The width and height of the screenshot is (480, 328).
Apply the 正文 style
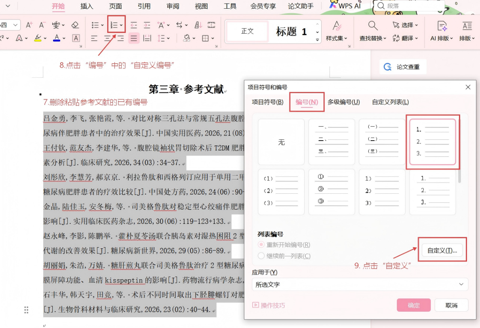click(x=248, y=31)
